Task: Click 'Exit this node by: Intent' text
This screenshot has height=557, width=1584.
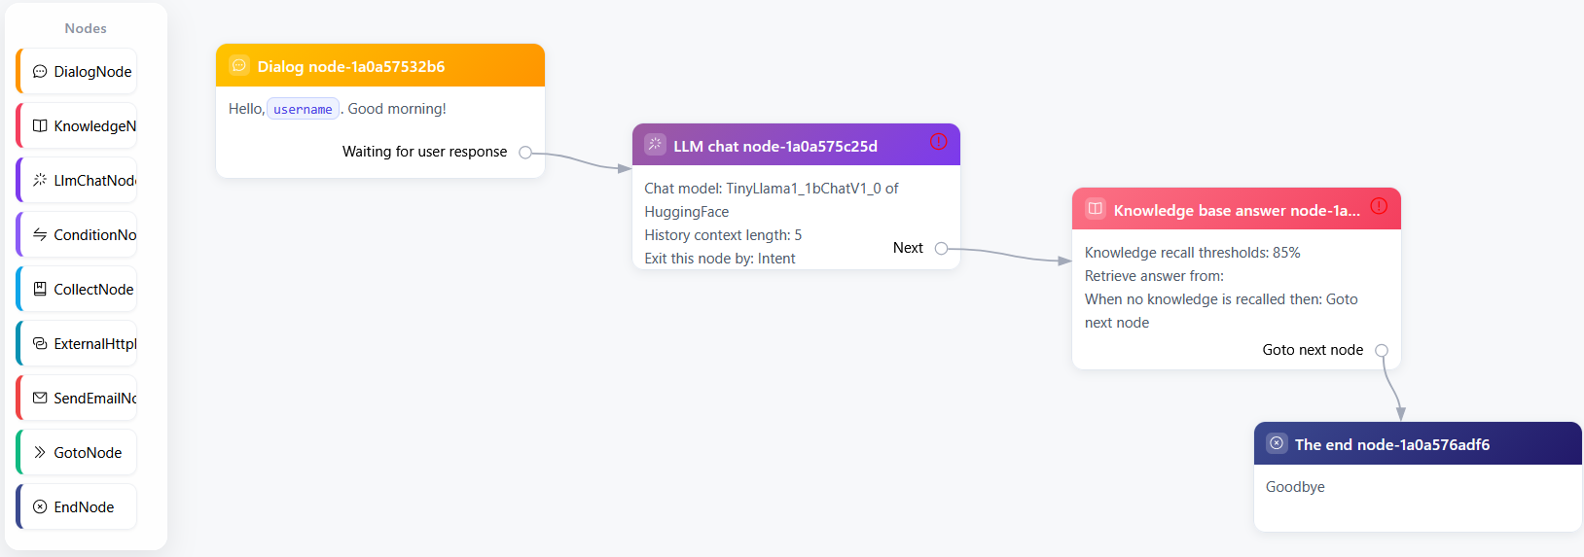Action: tap(719, 259)
